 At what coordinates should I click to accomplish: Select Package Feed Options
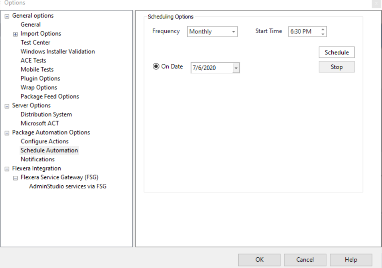click(x=50, y=97)
